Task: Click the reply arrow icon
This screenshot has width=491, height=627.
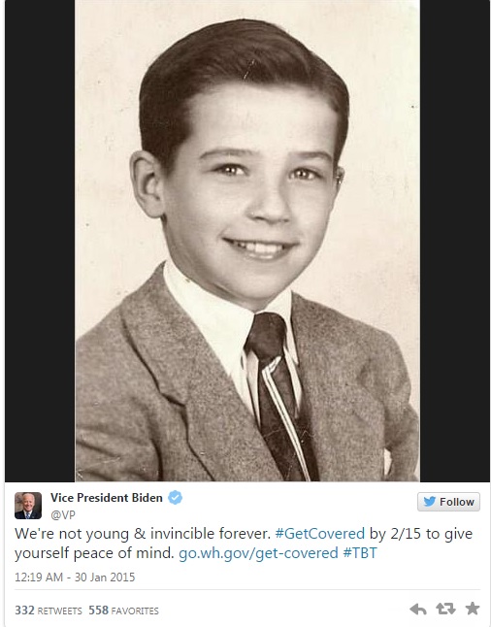Action: [x=418, y=609]
